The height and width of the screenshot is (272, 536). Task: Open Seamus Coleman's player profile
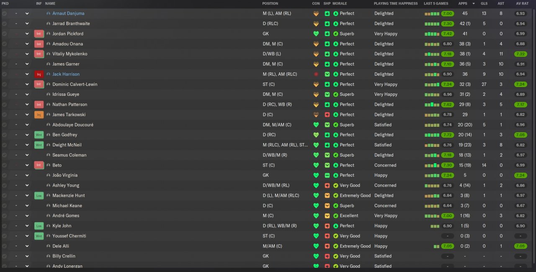[x=70, y=155]
